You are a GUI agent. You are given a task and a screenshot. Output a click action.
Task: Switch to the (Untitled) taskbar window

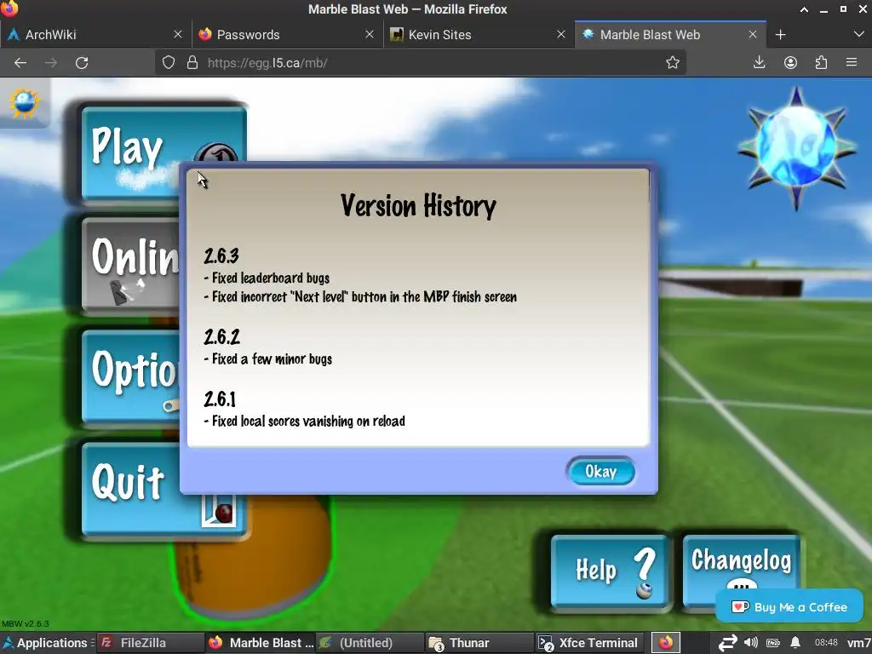point(370,643)
